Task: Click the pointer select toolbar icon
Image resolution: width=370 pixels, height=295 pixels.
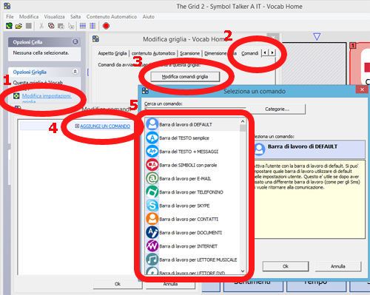Action: coord(71,26)
